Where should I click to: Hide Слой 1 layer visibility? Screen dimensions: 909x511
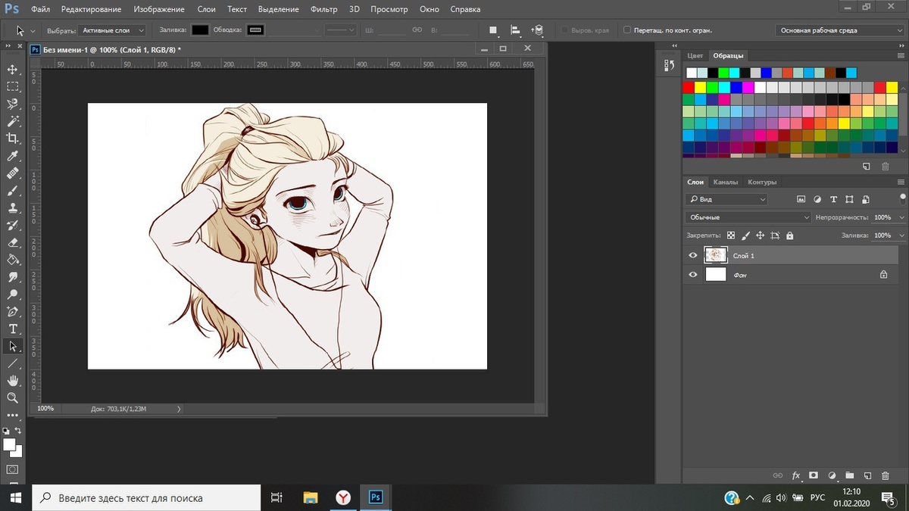coord(692,256)
